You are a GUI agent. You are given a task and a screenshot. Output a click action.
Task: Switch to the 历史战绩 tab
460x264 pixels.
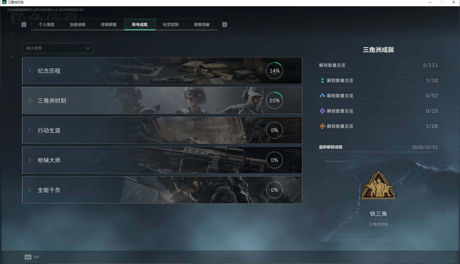click(77, 25)
